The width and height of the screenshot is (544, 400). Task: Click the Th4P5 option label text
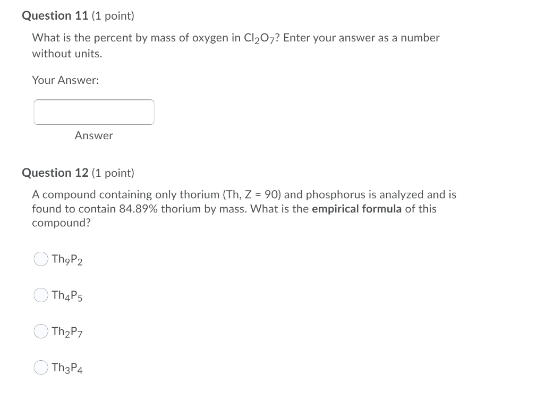65,295
